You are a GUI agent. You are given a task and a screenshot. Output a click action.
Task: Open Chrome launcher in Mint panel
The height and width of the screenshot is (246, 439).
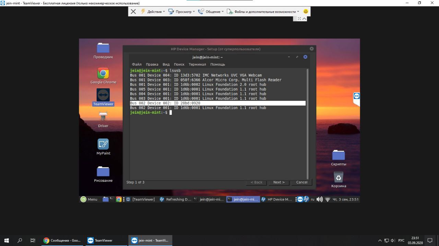pyautogui.click(x=119, y=199)
